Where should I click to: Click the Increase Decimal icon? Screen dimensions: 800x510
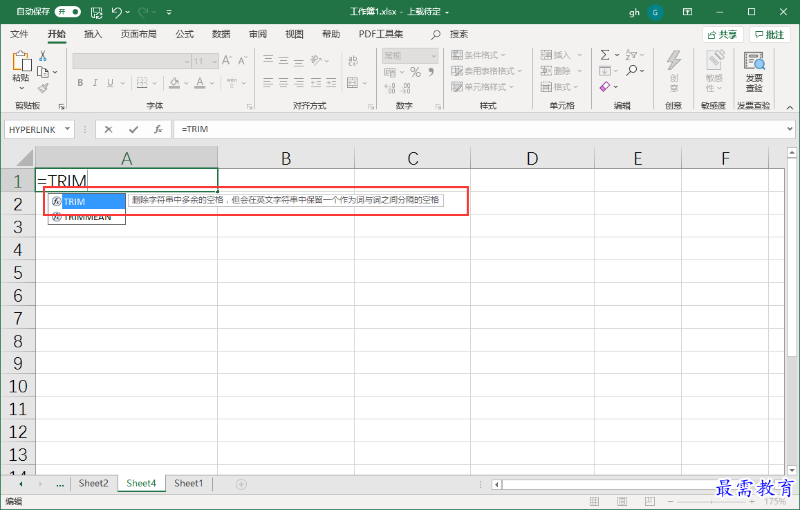[390, 89]
